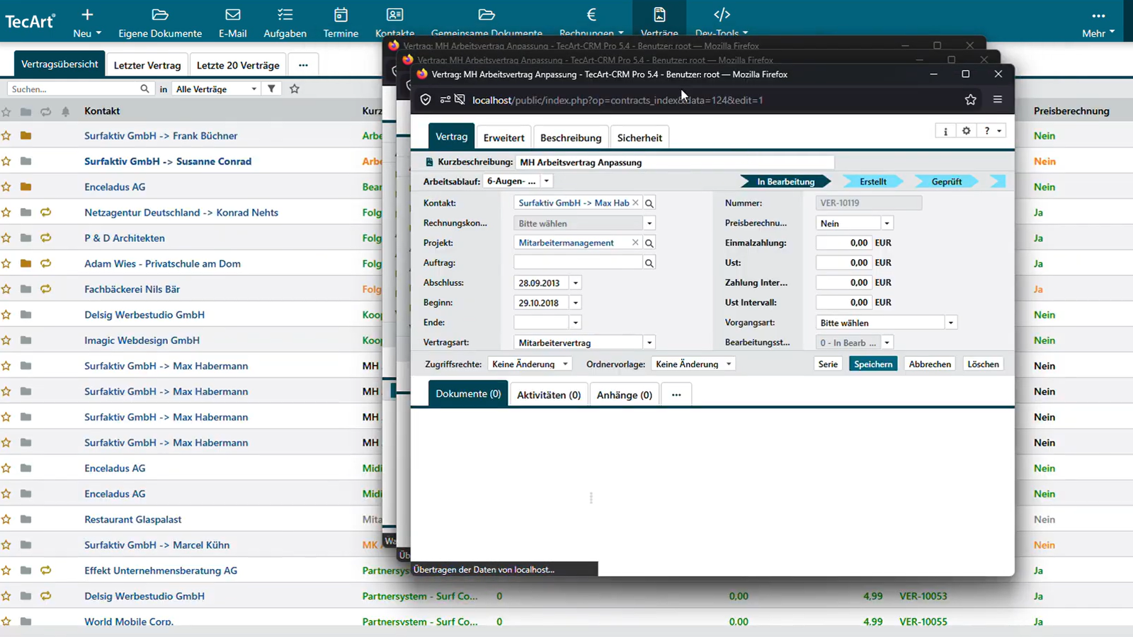Click search icon in Suchen field
Screen dimensions: 1133x637
(144, 88)
